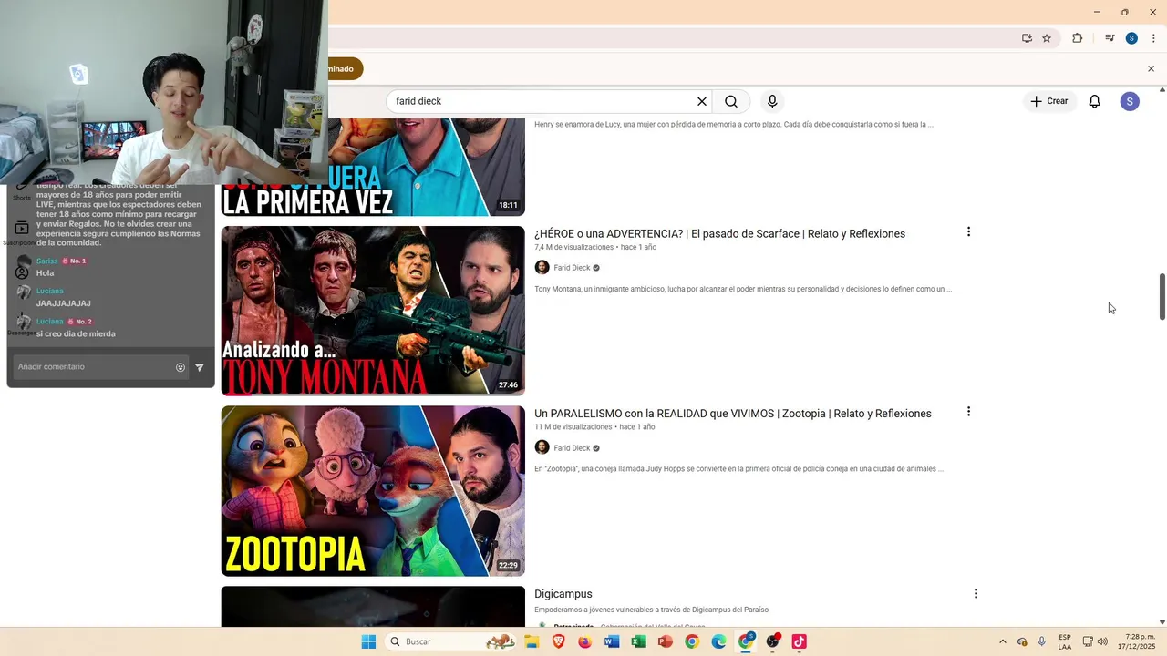
Task: Click Farid Dieck avatar under Scarface video
Action: pos(542,268)
